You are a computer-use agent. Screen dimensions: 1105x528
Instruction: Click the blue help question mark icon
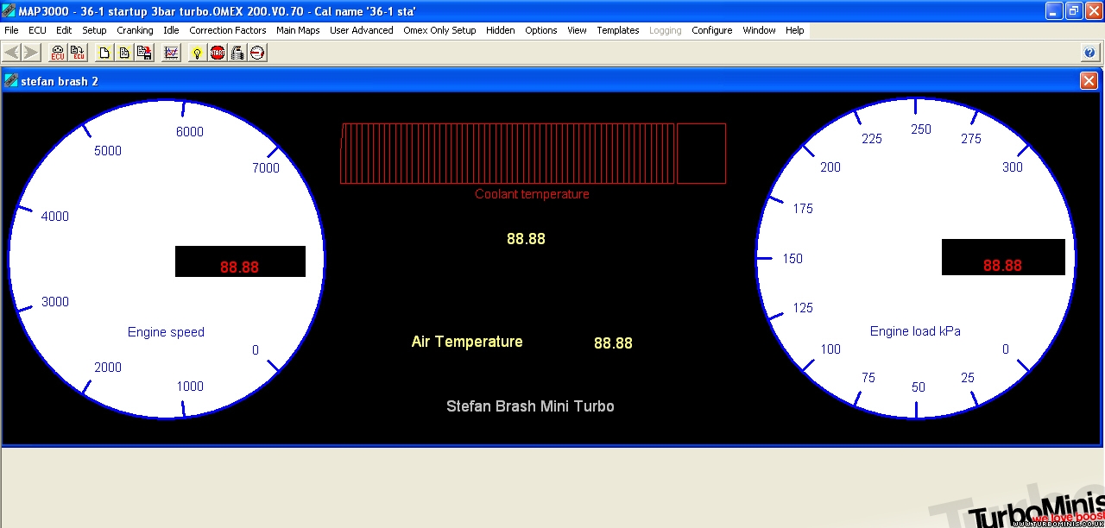tap(1089, 53)
